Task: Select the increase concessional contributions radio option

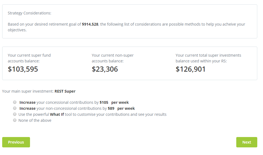Action: click(15, 102)
